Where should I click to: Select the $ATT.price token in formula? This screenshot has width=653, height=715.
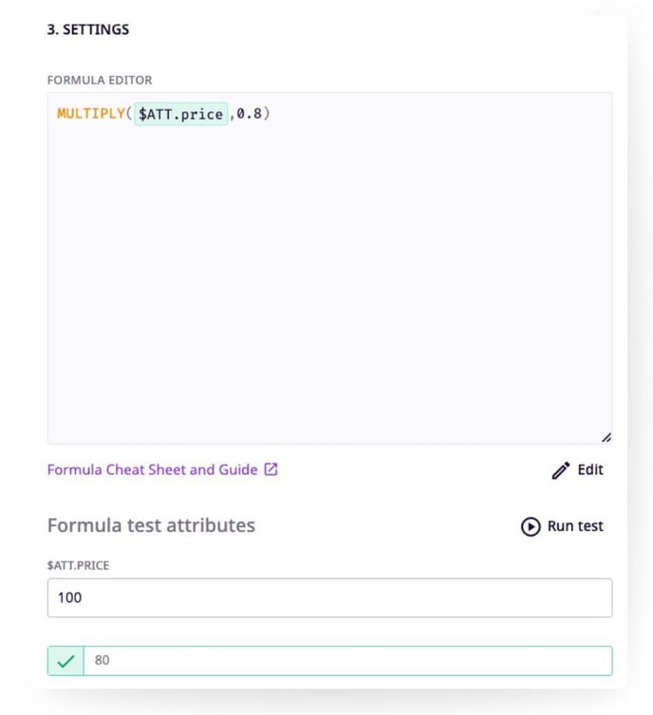180,115
